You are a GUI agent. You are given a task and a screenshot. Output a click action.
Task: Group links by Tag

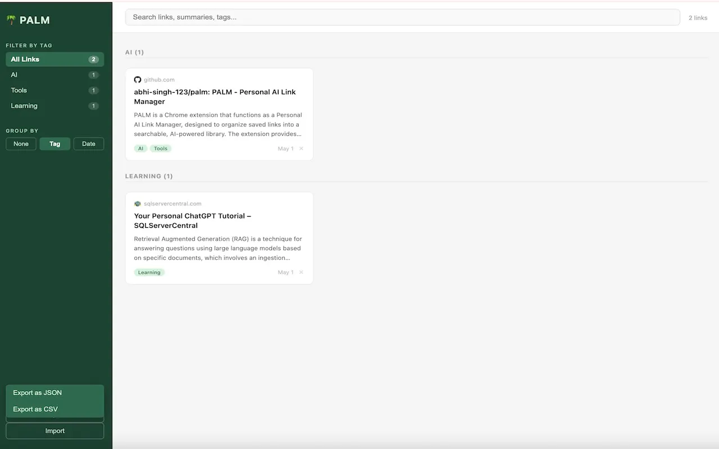point(54,144)
